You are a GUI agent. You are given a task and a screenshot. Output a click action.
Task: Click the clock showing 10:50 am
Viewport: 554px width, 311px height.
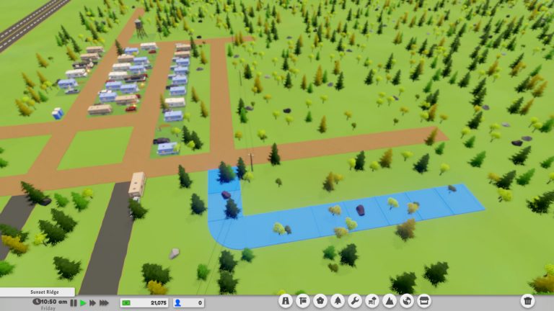50,302
